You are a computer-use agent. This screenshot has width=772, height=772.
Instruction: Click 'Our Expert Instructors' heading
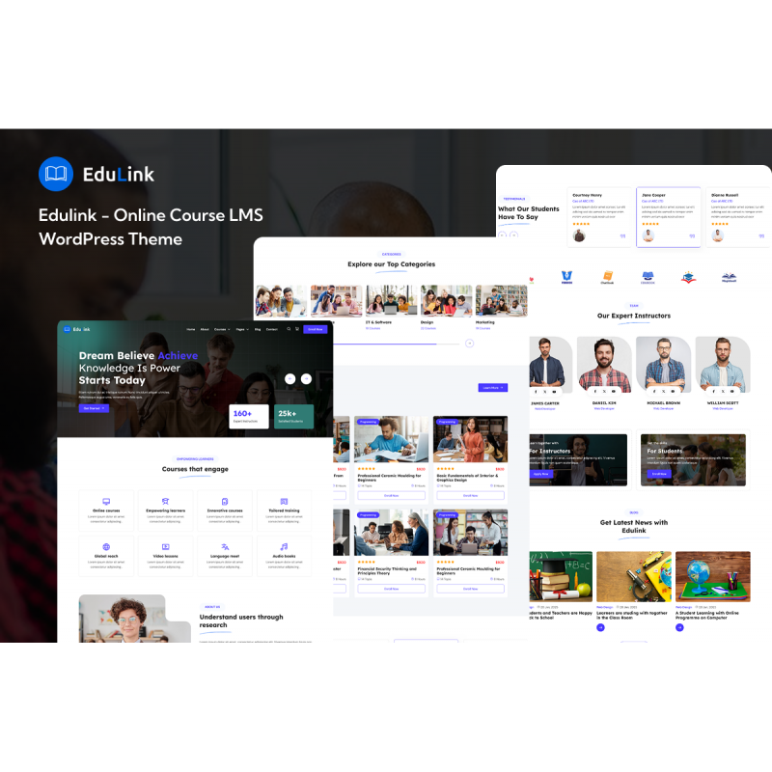pos(634,316)
